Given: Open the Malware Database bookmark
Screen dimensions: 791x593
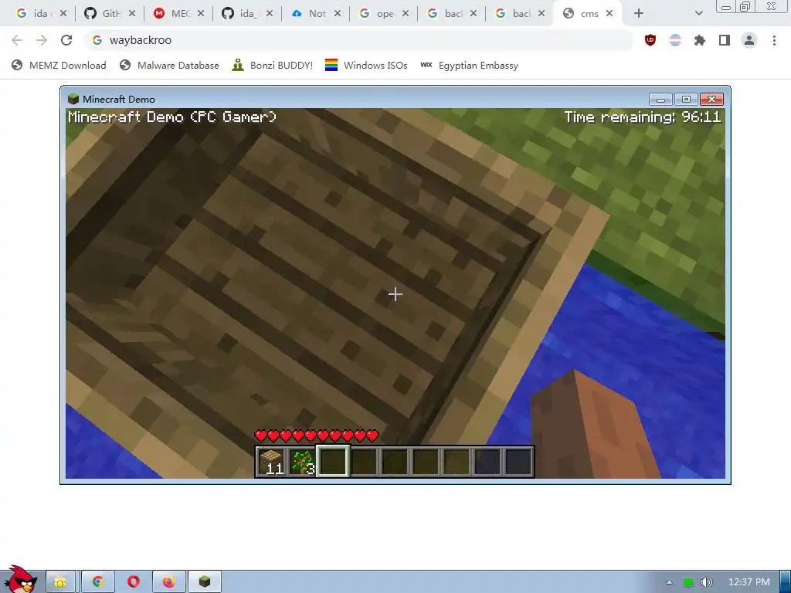Looking at the screenshot, I should point(169,66).
